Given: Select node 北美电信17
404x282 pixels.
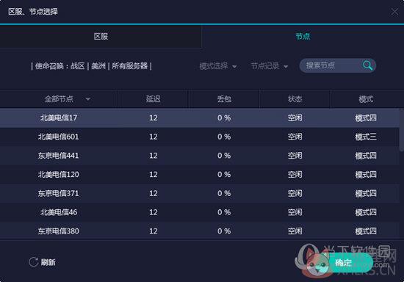Looking at the screenshot, I should 200,118.
